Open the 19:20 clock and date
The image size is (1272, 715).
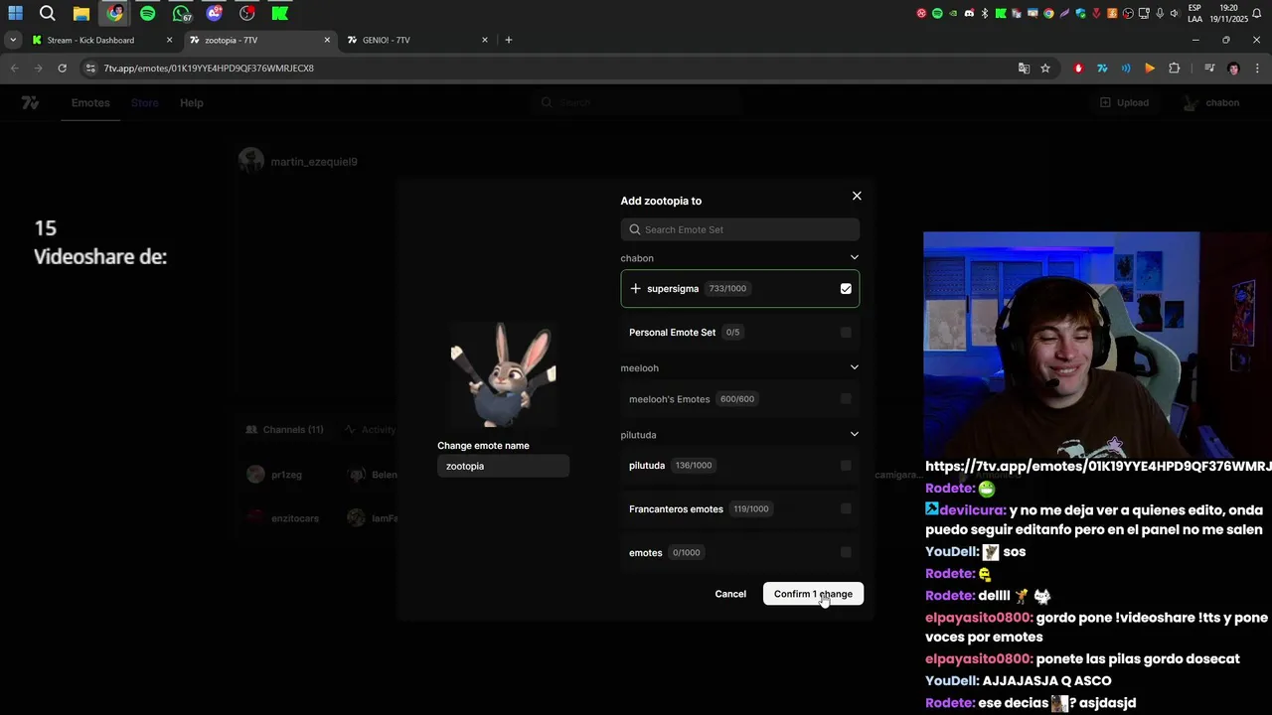1227,14
